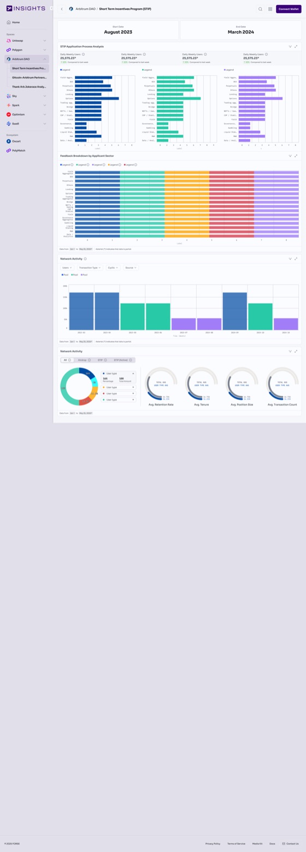
Task: Toggle the purple Pool legend in Network Activity
Action: coord(84,275)
